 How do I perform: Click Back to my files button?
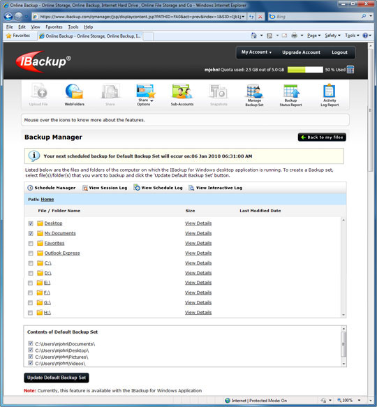[x=322, y=137]
